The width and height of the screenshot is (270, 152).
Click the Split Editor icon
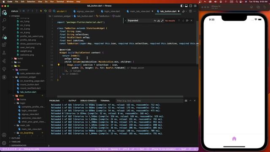(x=190, y=11)
